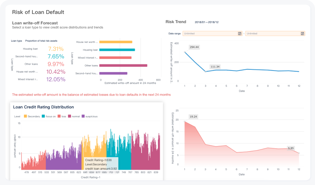Click the 111.34 data point label
Screen dimensions: 315x185
click(215, 67)
